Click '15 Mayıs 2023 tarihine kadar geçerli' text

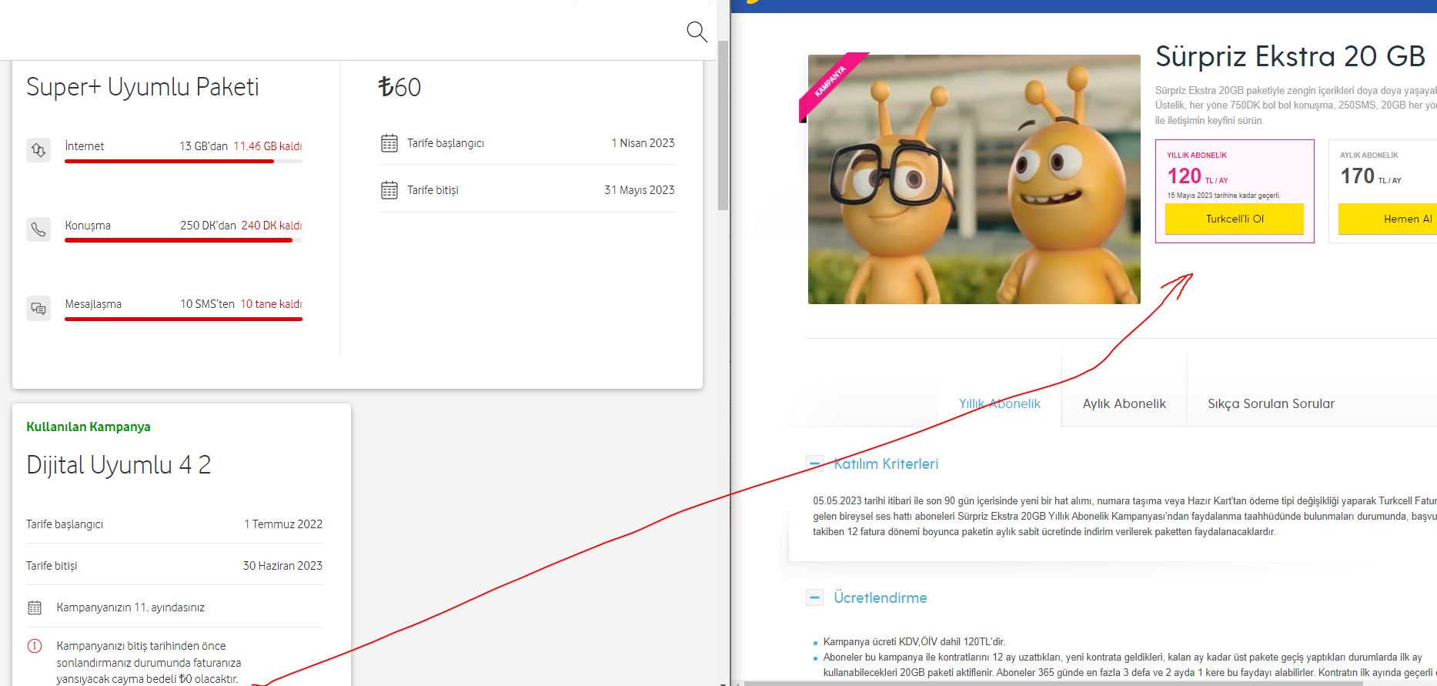tap(1224, 196)
